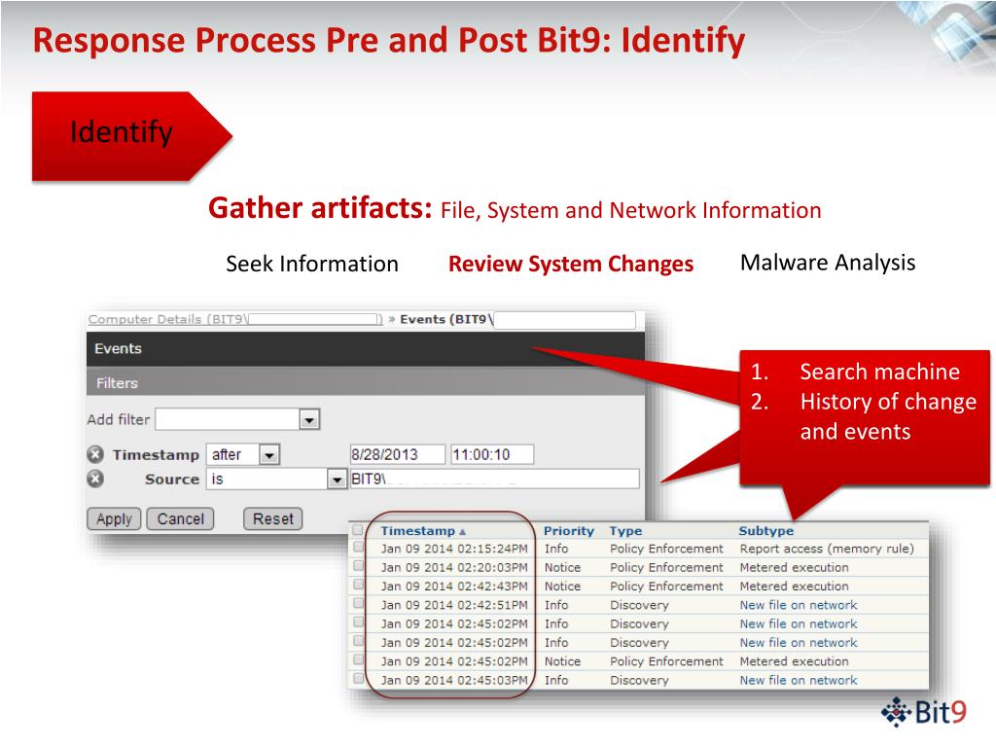Click the date field 8/28/2013
This screenshot has width=996, height=747.
[398, 455]
